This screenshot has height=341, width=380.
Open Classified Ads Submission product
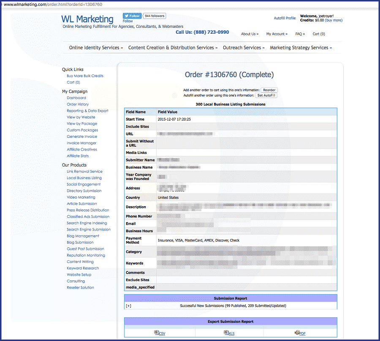click(x=88, y=217)
